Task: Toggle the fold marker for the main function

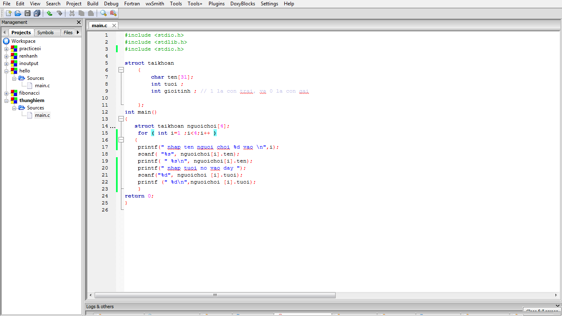Action: pyautogui.click(x=121, y=119)
